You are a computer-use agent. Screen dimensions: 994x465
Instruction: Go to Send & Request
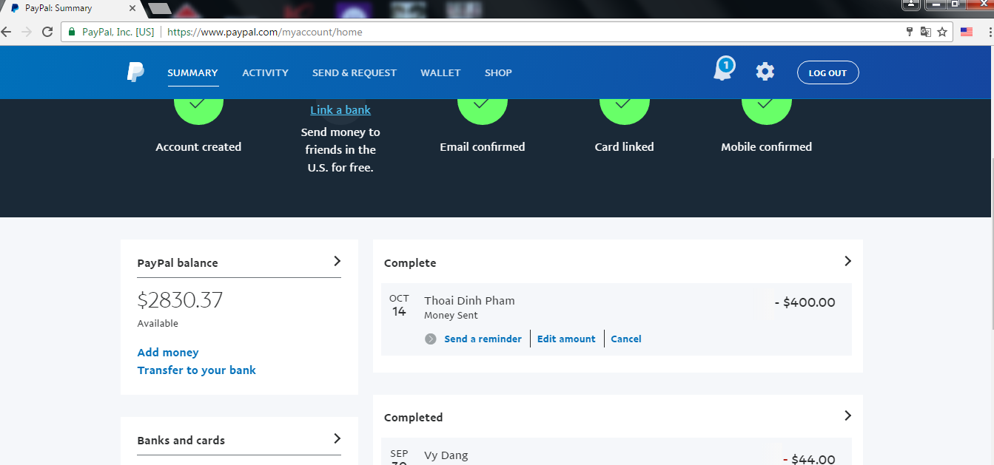(x=355, y=72)
